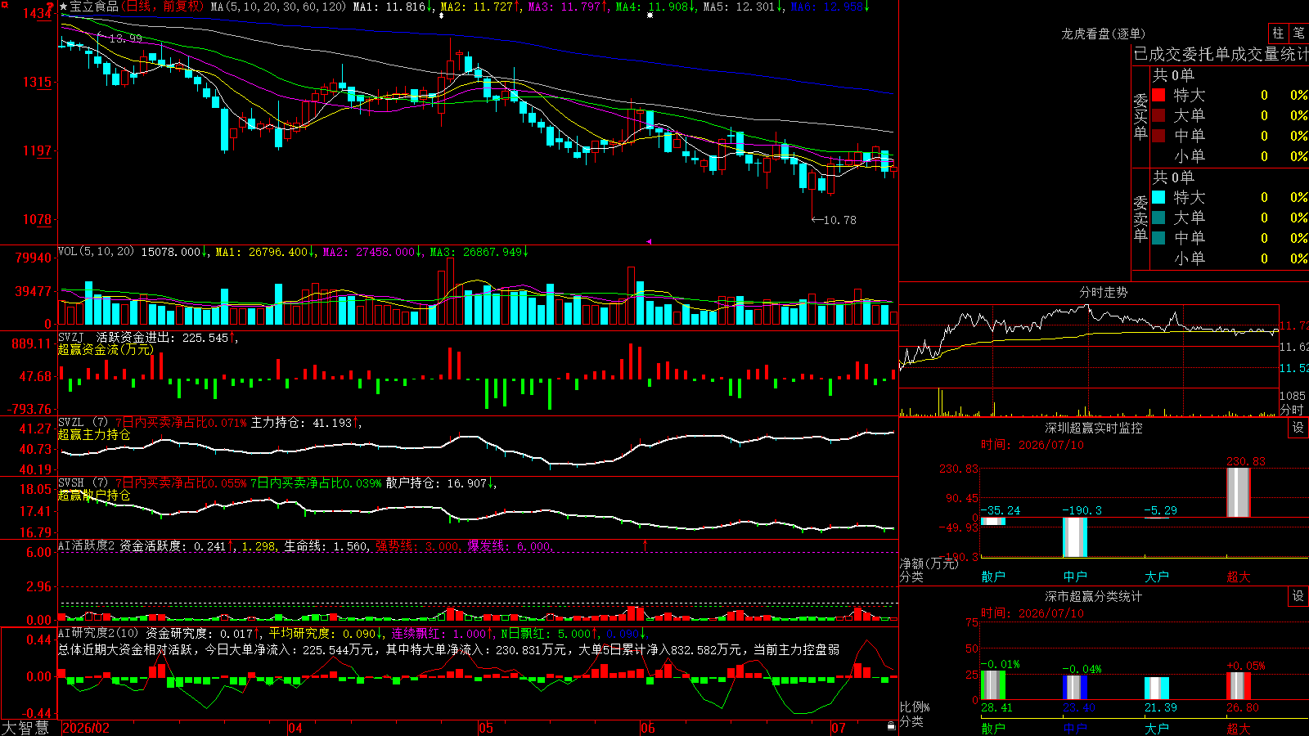This screenshot has height=736, width=1309.
Task: Click the 大智慧 logo at bottom-left
Action: (x=25, y=728)
